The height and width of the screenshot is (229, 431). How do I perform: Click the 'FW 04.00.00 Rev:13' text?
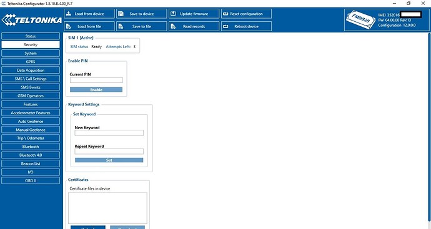tap(394, 20)
